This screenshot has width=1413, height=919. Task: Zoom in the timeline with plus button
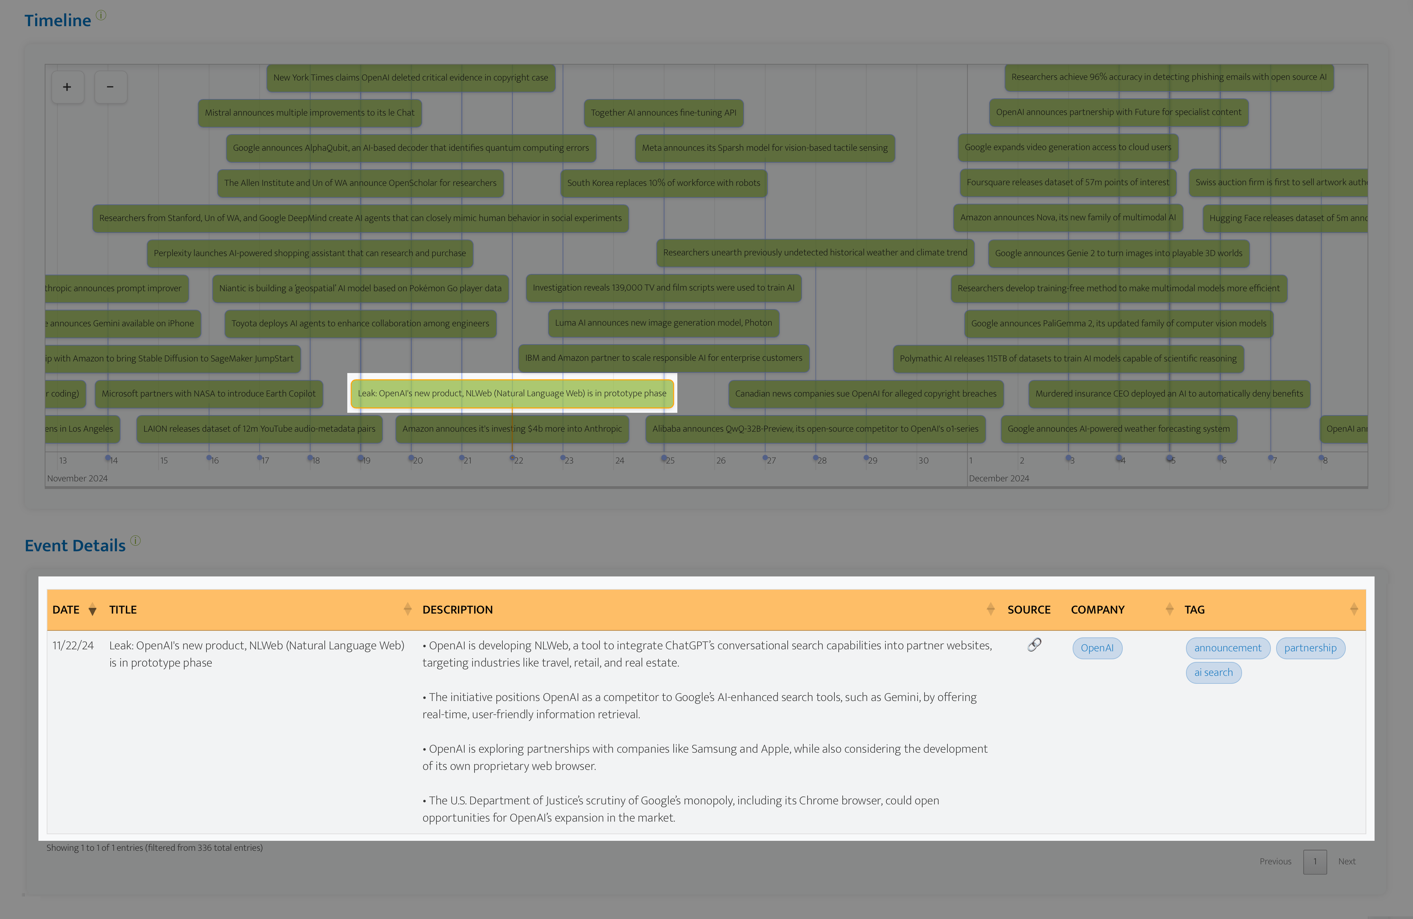[67, 87]
